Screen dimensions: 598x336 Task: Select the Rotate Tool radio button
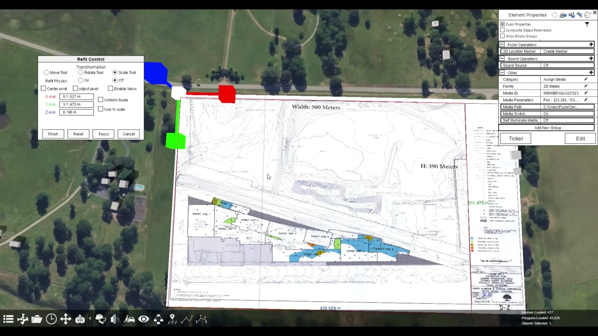pyautogui.click(x=81, y=72)
